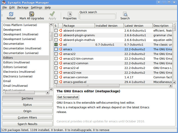Mark the emacs22-el status checkbox
Viewport: 178px width, 133px height.
tap(56, 68)
